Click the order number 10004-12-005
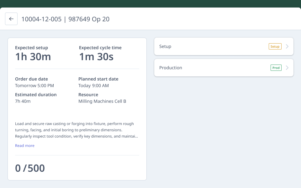Viewport: 301px width, 188px height. point(41,19)
